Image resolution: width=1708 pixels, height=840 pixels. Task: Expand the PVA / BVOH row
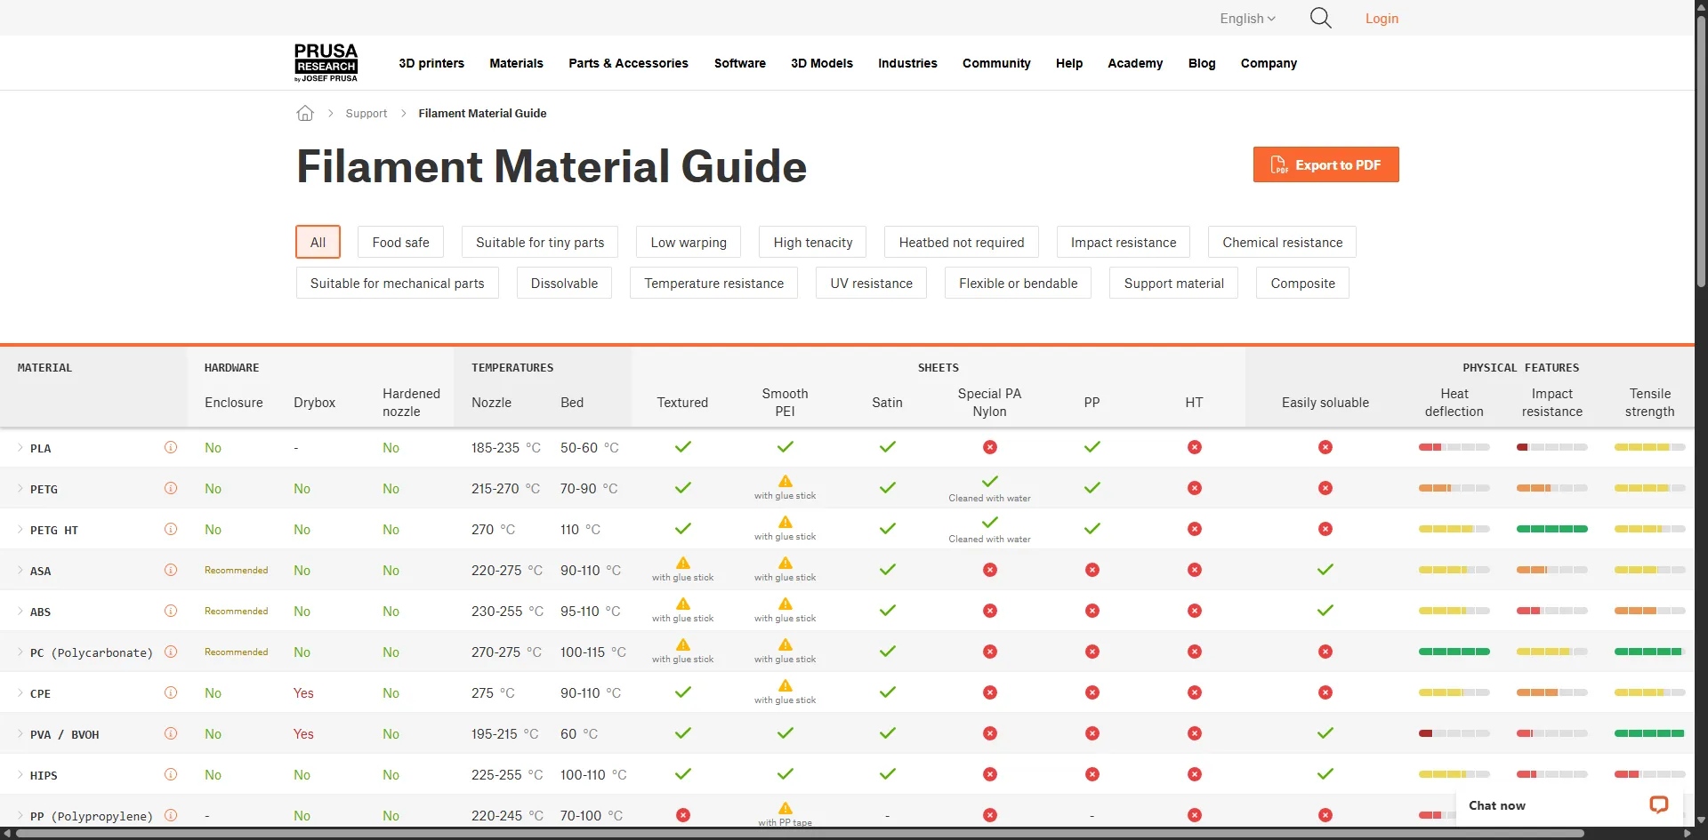coord(20,733)
